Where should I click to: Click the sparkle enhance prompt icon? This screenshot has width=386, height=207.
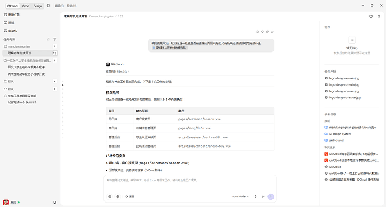click(263, 197)
